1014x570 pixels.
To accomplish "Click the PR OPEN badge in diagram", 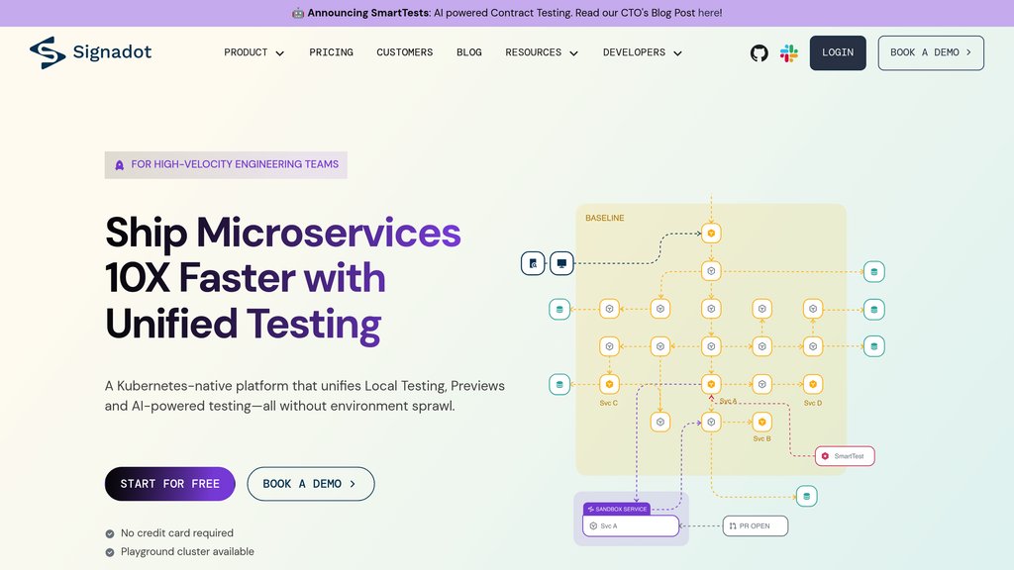I will pos(756,525).
